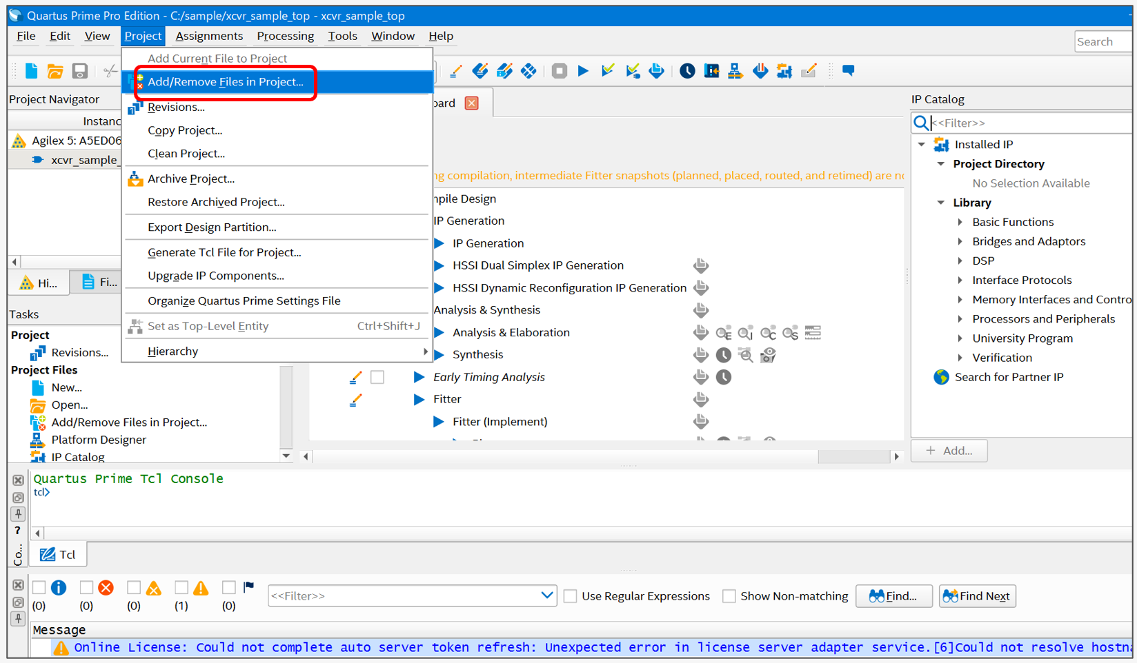
Task: Toggle Show Non-matching checkbox
Action: click(x=729, y=596)
